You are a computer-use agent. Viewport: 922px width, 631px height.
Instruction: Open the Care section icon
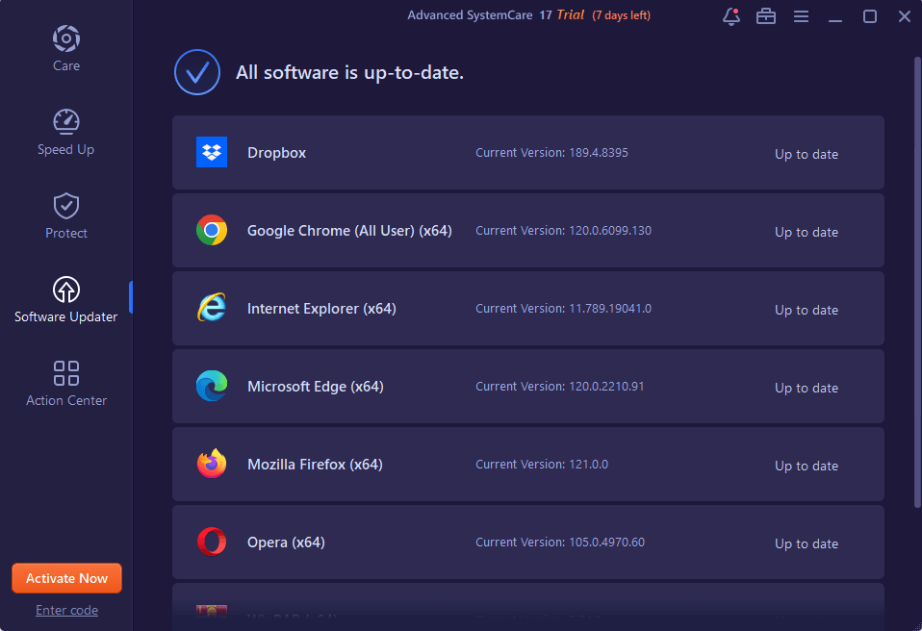(66, 38)
